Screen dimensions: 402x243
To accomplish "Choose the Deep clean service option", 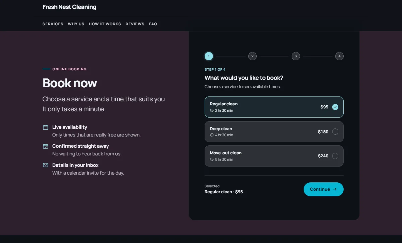I will coord(274,132).
